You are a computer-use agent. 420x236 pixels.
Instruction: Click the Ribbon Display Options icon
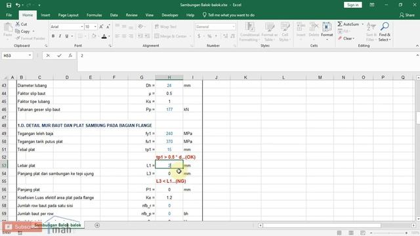coord(372,5)
